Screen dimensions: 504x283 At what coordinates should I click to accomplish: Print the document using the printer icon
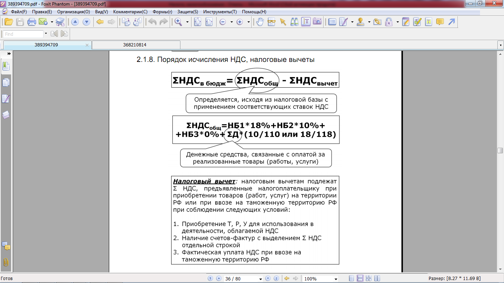tap(32, 22)
